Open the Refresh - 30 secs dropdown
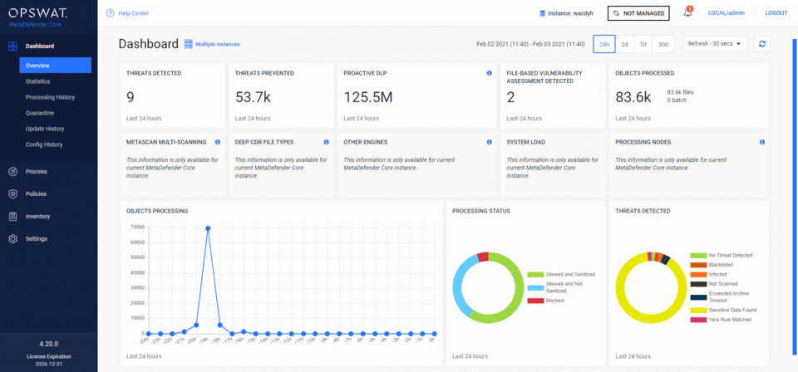Screen dimensions: 798x372 click(x=715, y=44)
